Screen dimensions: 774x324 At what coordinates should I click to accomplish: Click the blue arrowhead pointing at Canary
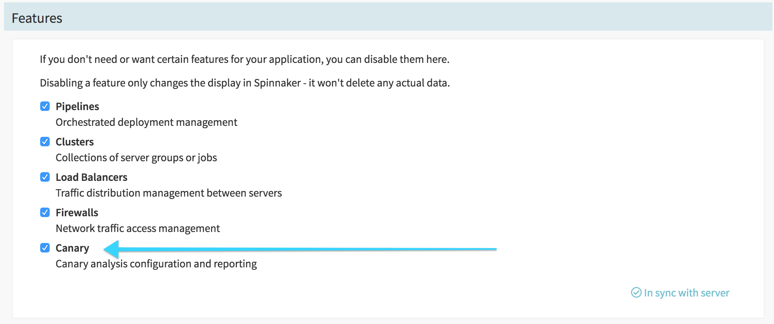pyautogui.click(x=112, y=249)
